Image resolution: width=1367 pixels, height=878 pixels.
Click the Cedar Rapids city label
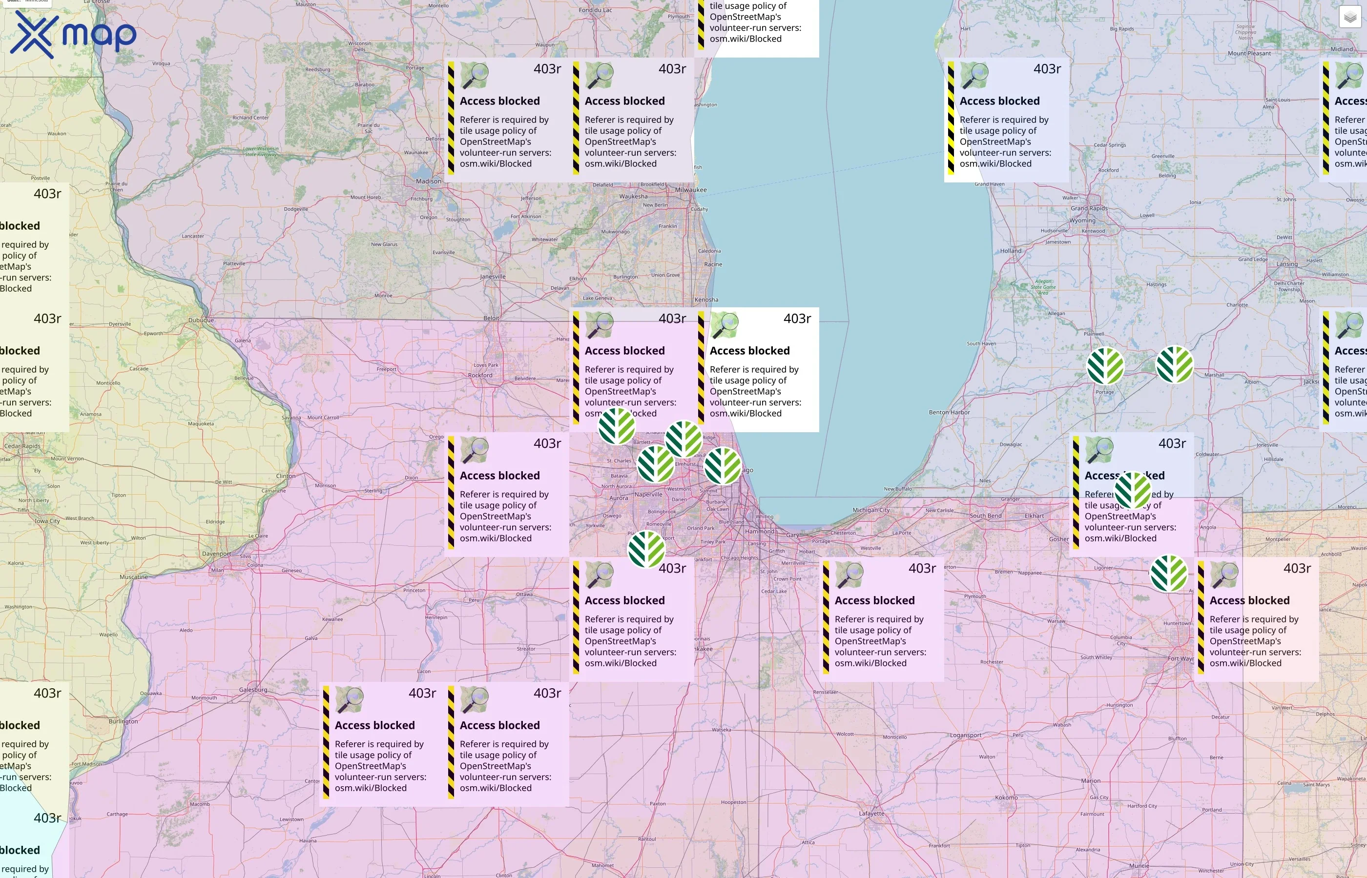(x=22, y=446)
